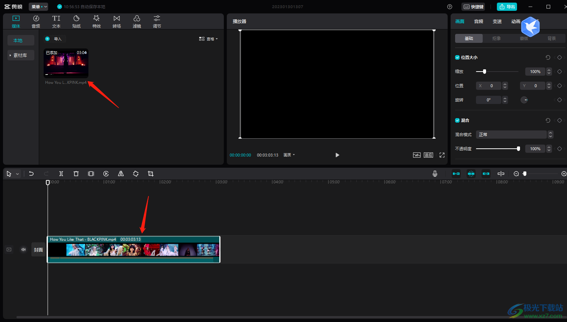Click the undo arrow in timeline toolbar
The image size is (567, 322).
[31, 174]
